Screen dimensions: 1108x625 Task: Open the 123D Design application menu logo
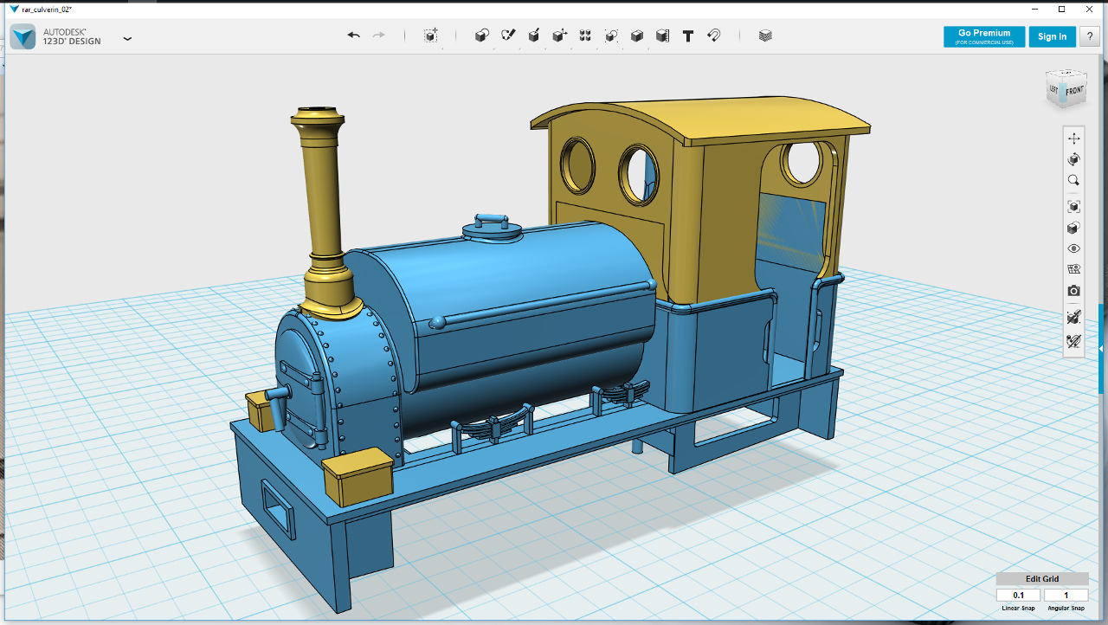tap(23, 36)
